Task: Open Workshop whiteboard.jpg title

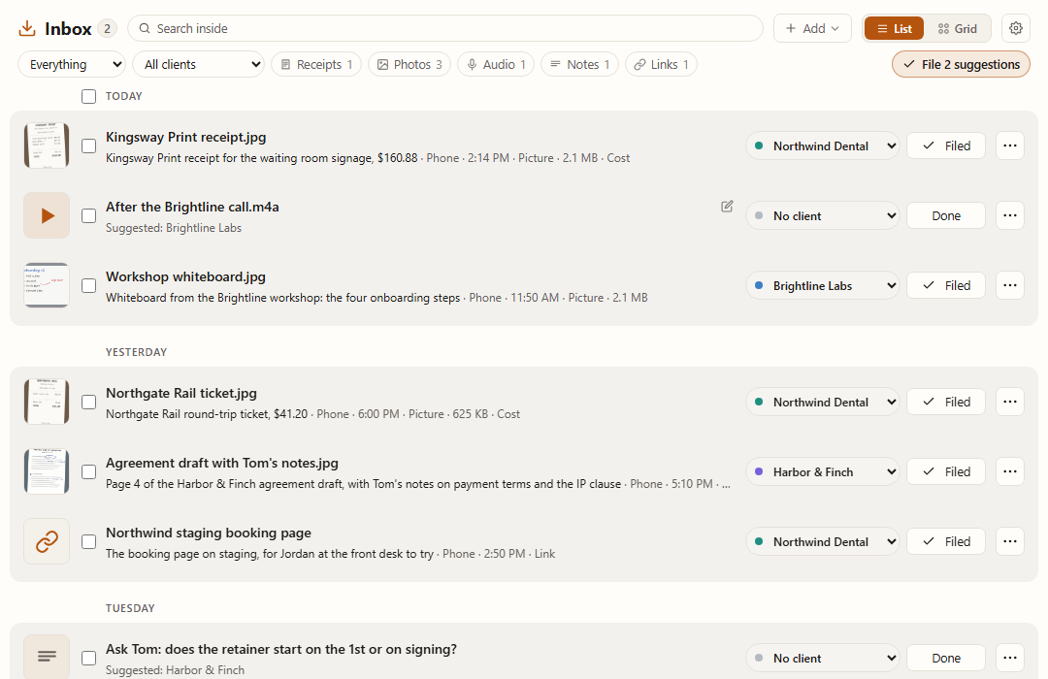Action: (185, 276)
